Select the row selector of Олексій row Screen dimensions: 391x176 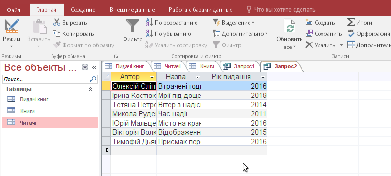106,86
